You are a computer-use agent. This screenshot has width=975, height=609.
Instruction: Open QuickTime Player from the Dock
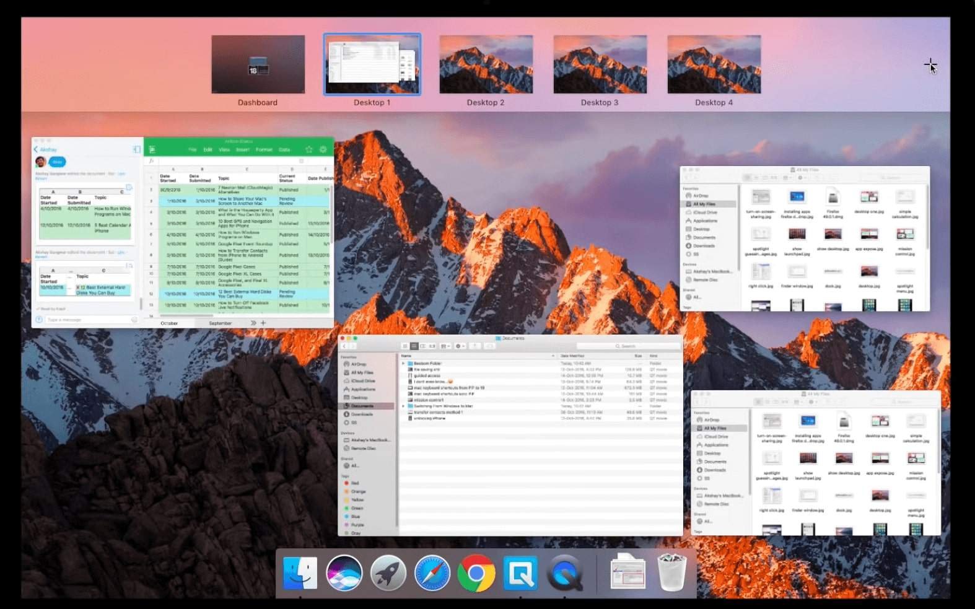coord(565,572)
